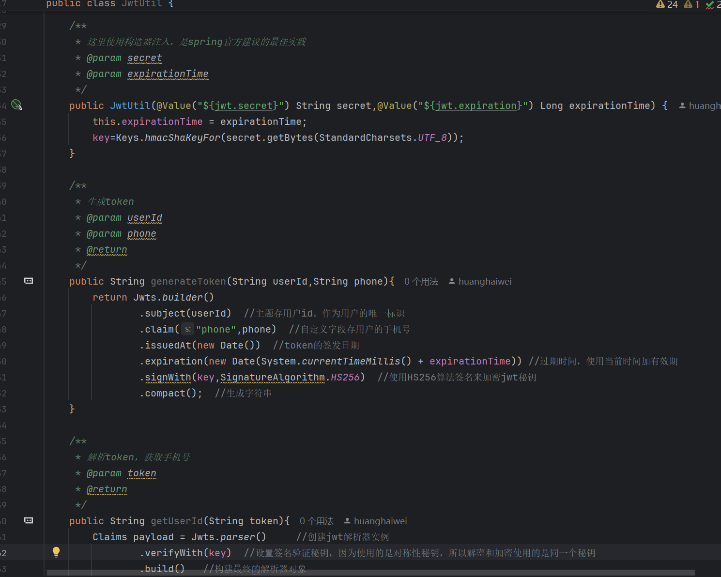Click the '${jwt.expiration}' property reference
721x577 pixels.
(473, 106)
